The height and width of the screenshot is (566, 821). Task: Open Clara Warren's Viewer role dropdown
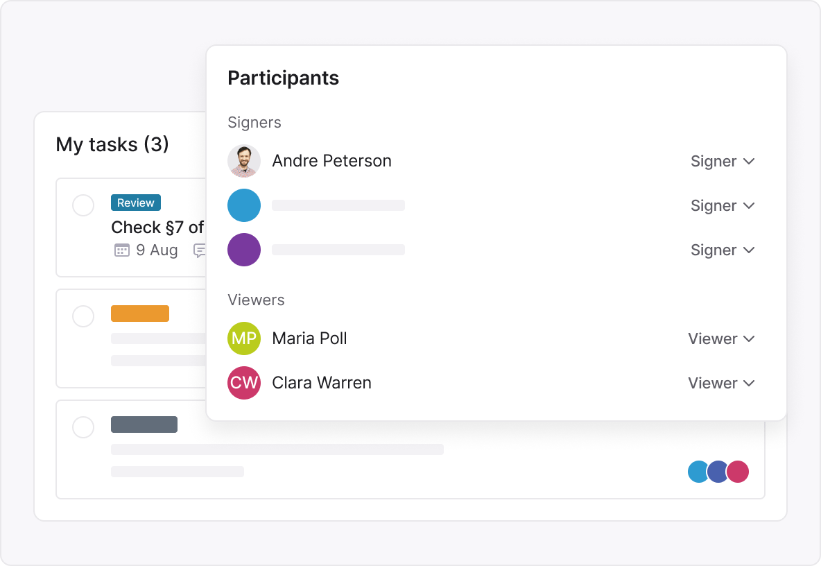(720, 383)
